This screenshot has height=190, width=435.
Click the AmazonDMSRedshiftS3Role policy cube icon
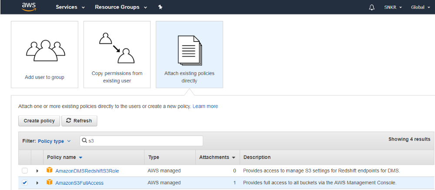[50, 170]
